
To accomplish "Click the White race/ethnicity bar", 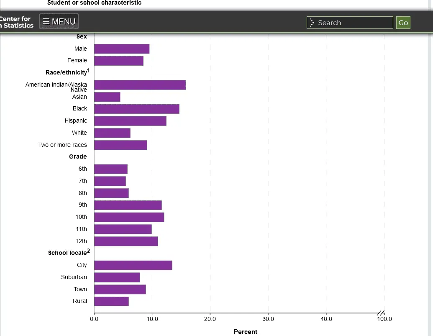I will pyautogui.click(x=112, y=133).
